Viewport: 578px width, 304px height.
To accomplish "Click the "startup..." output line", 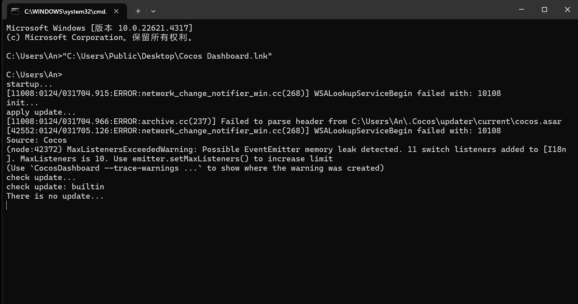I will click(29, 84).
